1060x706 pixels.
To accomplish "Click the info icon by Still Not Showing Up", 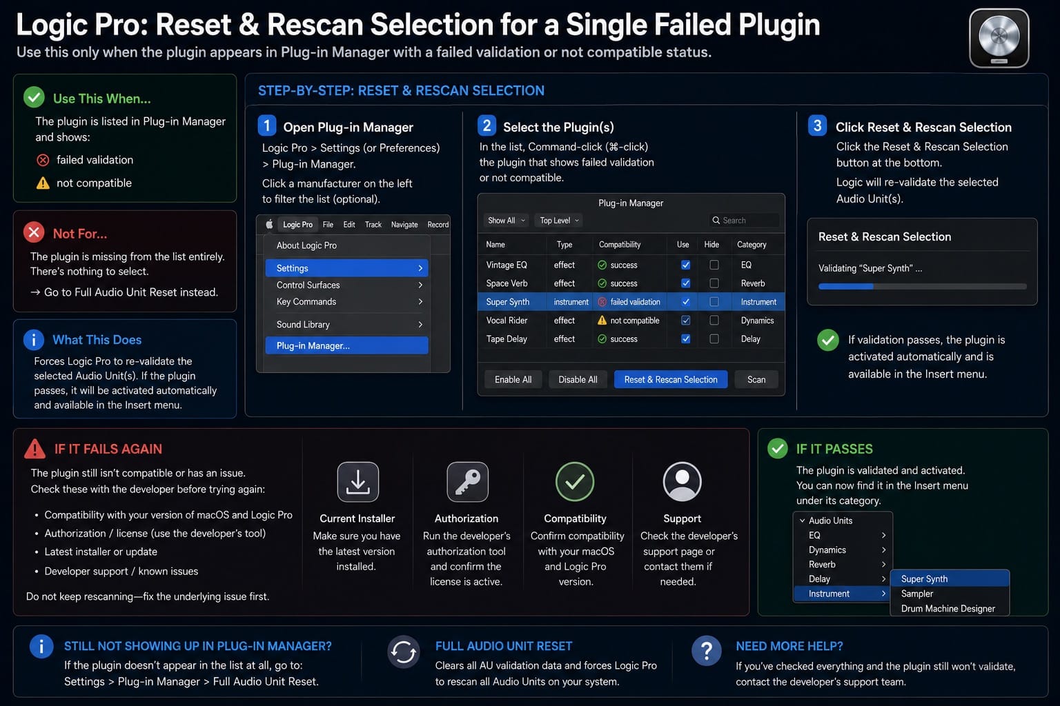I will click(x=41, y=647).
